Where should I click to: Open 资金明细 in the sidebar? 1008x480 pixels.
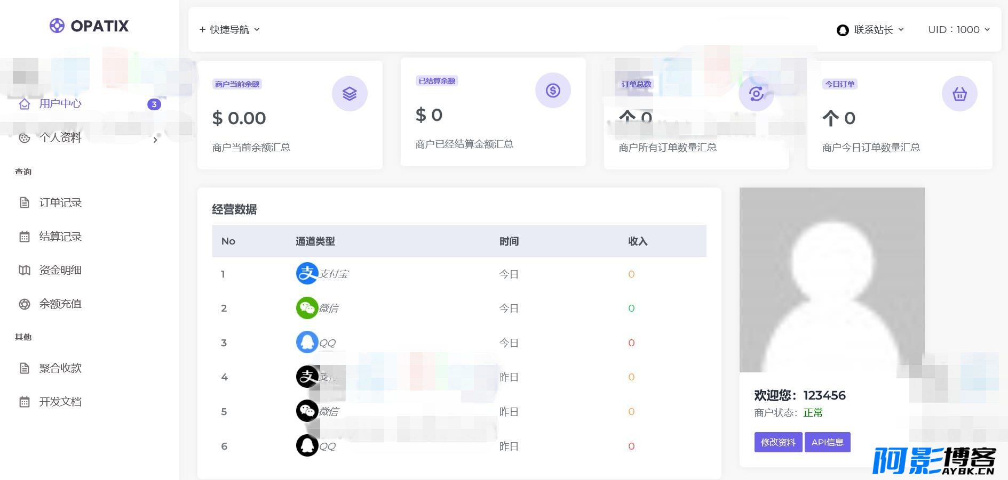point(60,270)
